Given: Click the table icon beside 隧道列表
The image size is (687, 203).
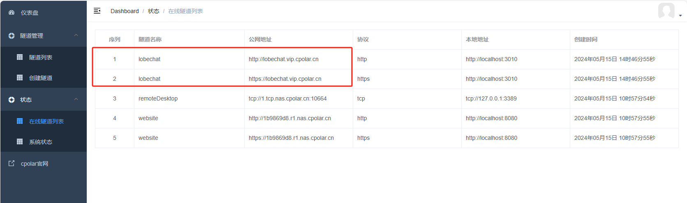Looking at the screenshot, I should pyautogui.click(x=20, y=57).
